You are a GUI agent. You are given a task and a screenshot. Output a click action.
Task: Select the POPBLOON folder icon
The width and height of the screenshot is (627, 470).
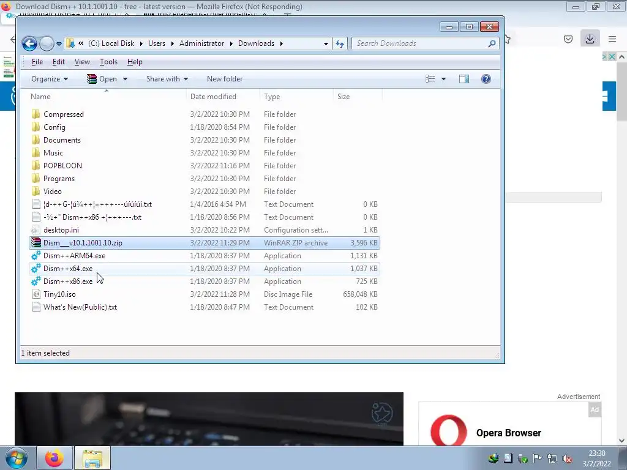coord(36,165)
